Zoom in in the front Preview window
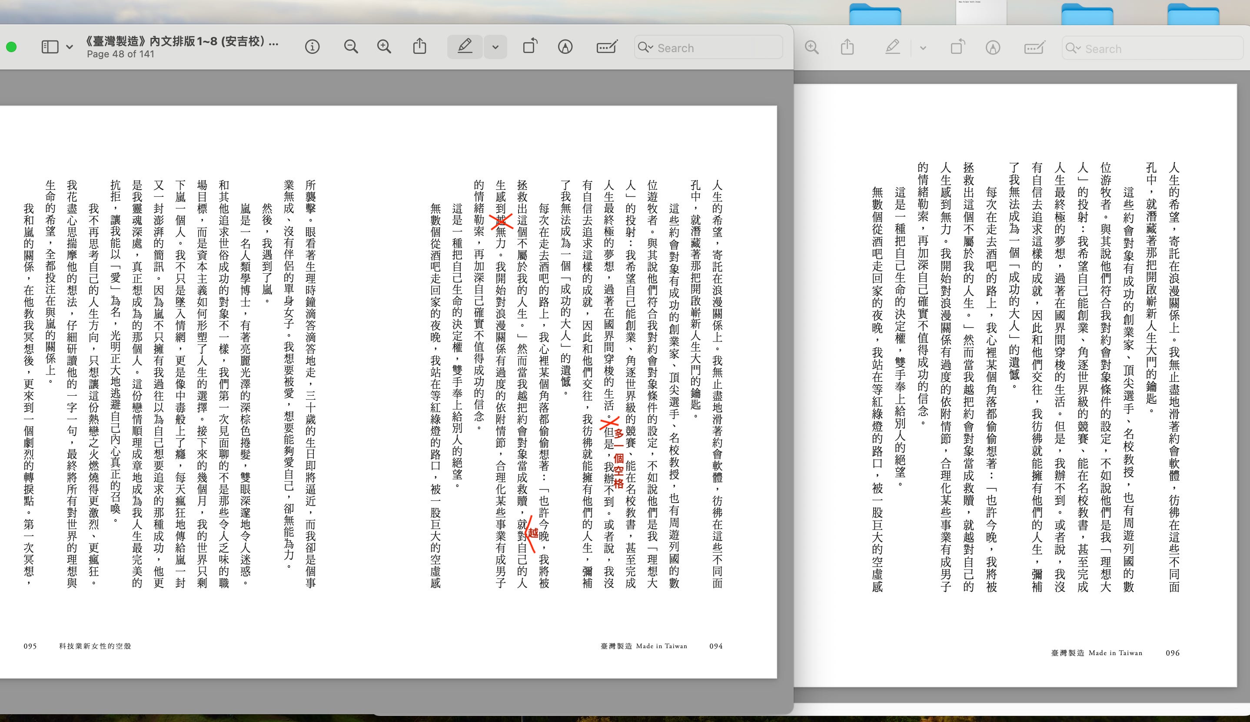Image resolution: width=1250 pixels, height=722 pixels. 384,47
